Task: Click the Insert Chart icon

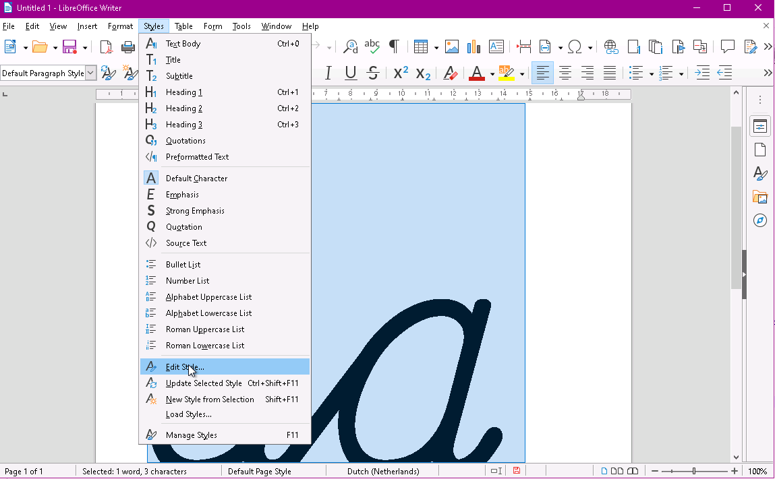Action: (473, 46)
